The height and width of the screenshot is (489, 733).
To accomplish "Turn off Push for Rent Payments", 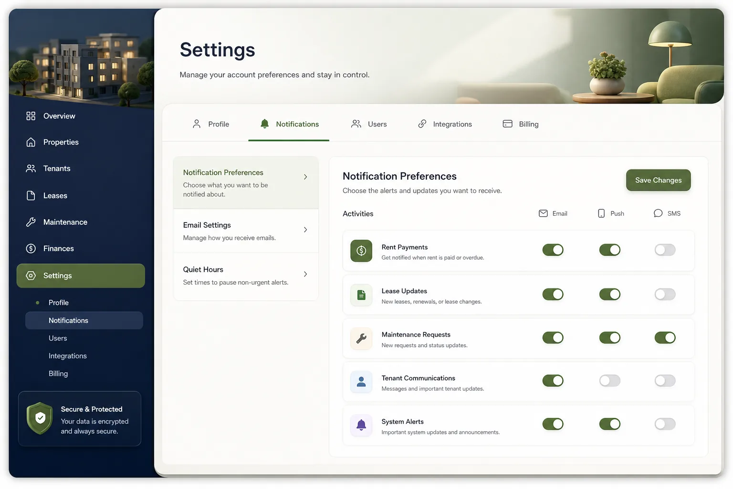I will point(610,250).
